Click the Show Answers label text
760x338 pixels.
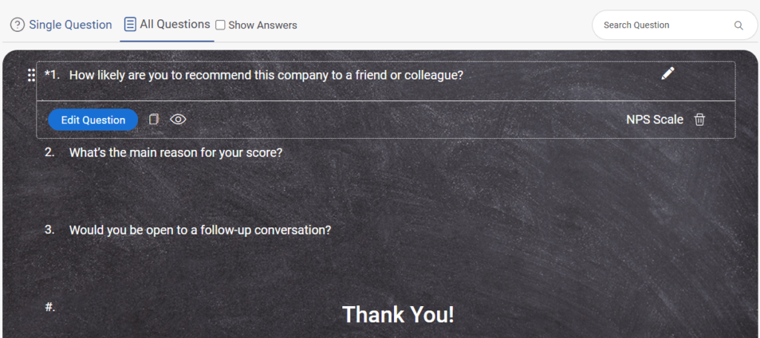(262, 25)
